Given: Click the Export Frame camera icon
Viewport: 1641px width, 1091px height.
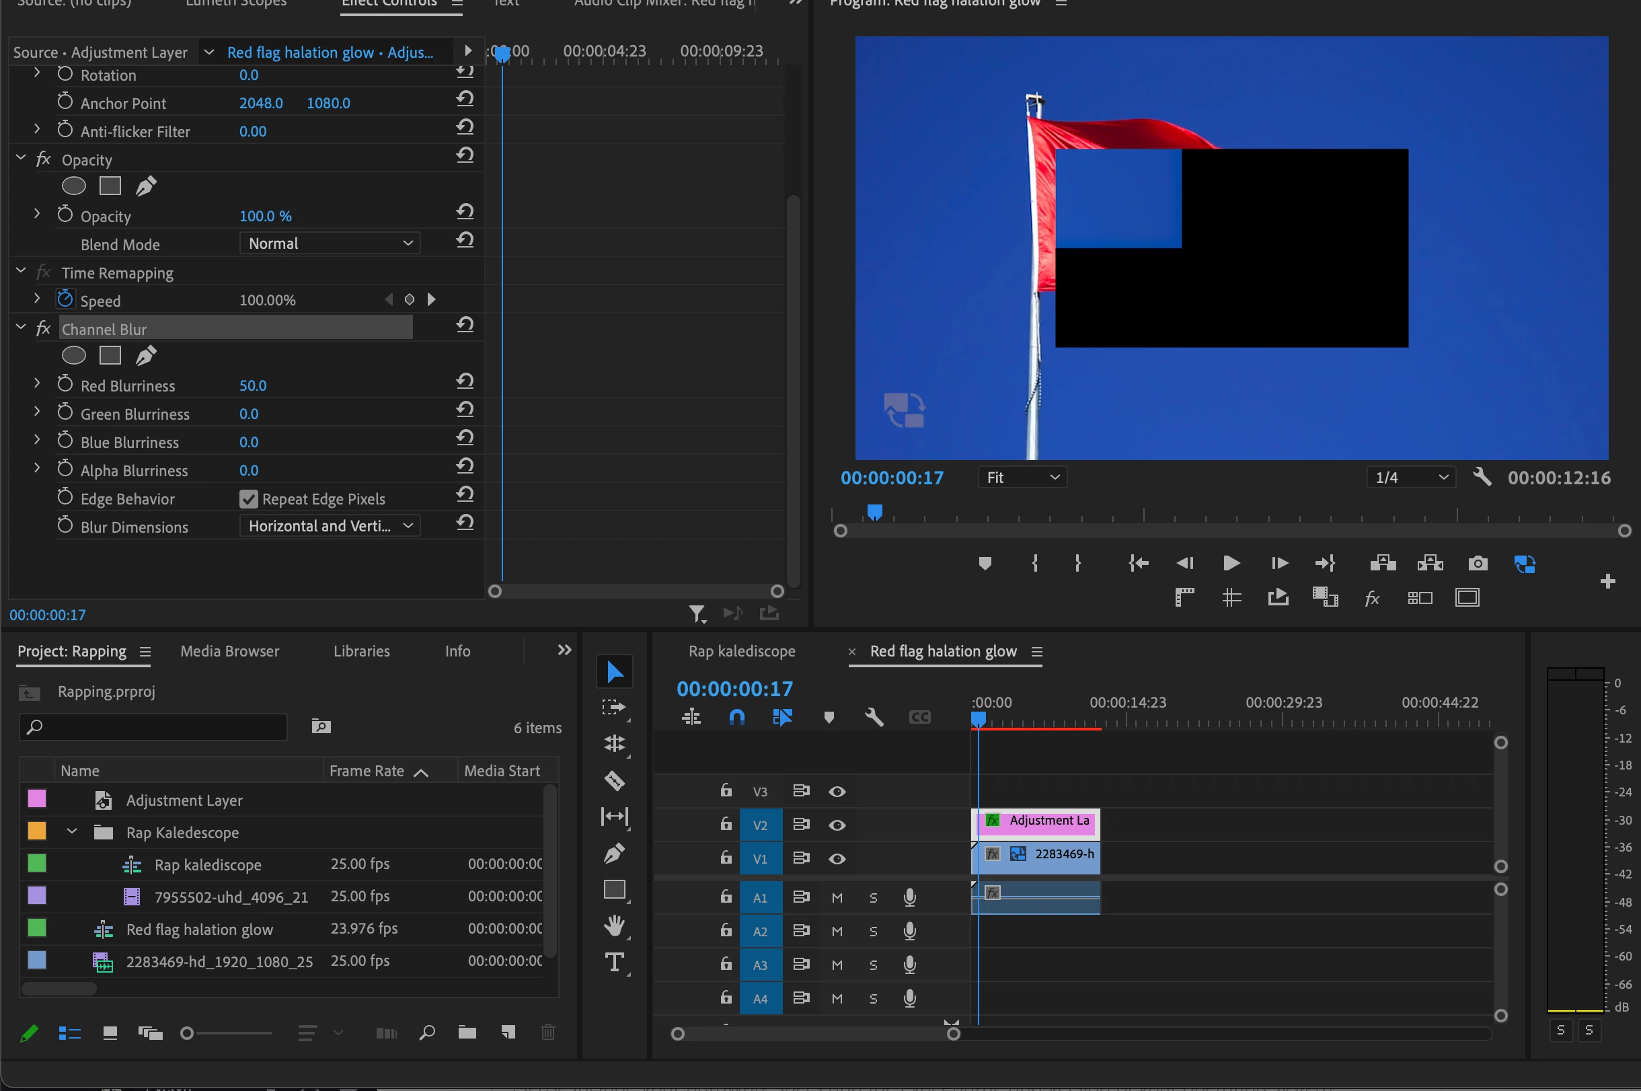Looking at the screenshot, I should click(x=1478, y=563).
